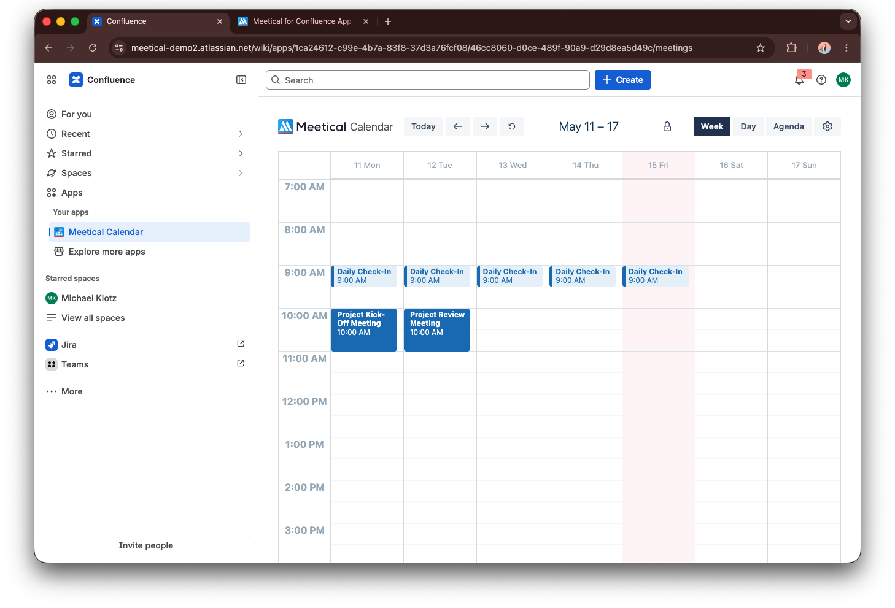View site information icon in address bar
The height and width of the screenshot is (608, 895).
[119, 48]
